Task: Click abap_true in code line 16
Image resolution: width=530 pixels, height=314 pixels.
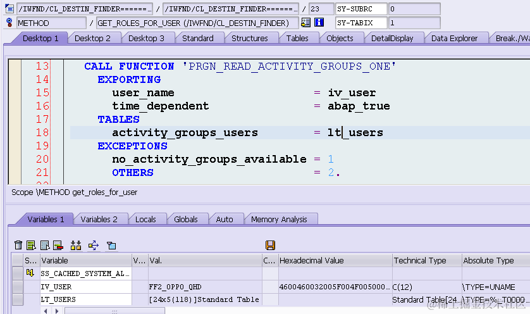Action: [x=359, y=106]
